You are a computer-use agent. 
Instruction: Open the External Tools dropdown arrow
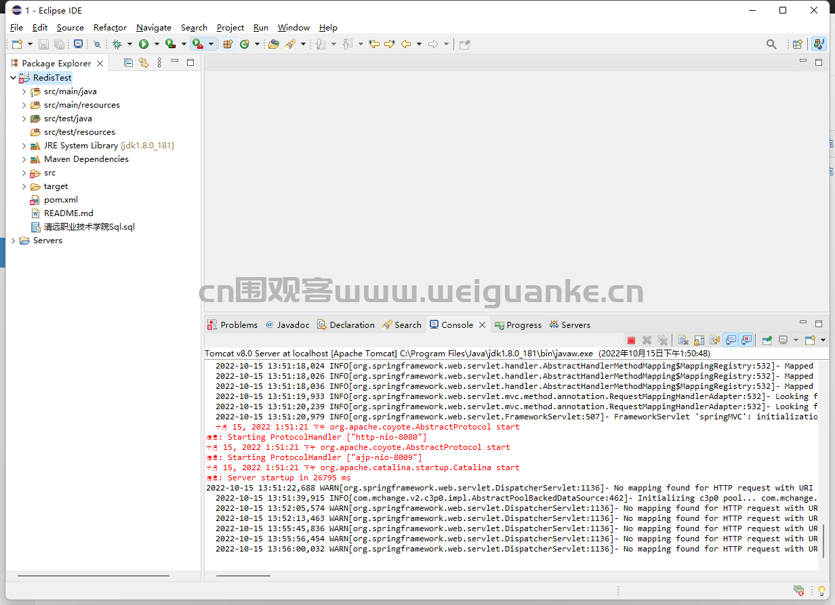pos(211,44)
